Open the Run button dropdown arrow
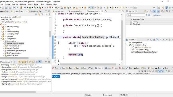Viewport: 173px width, 97px height. point(32,8)
